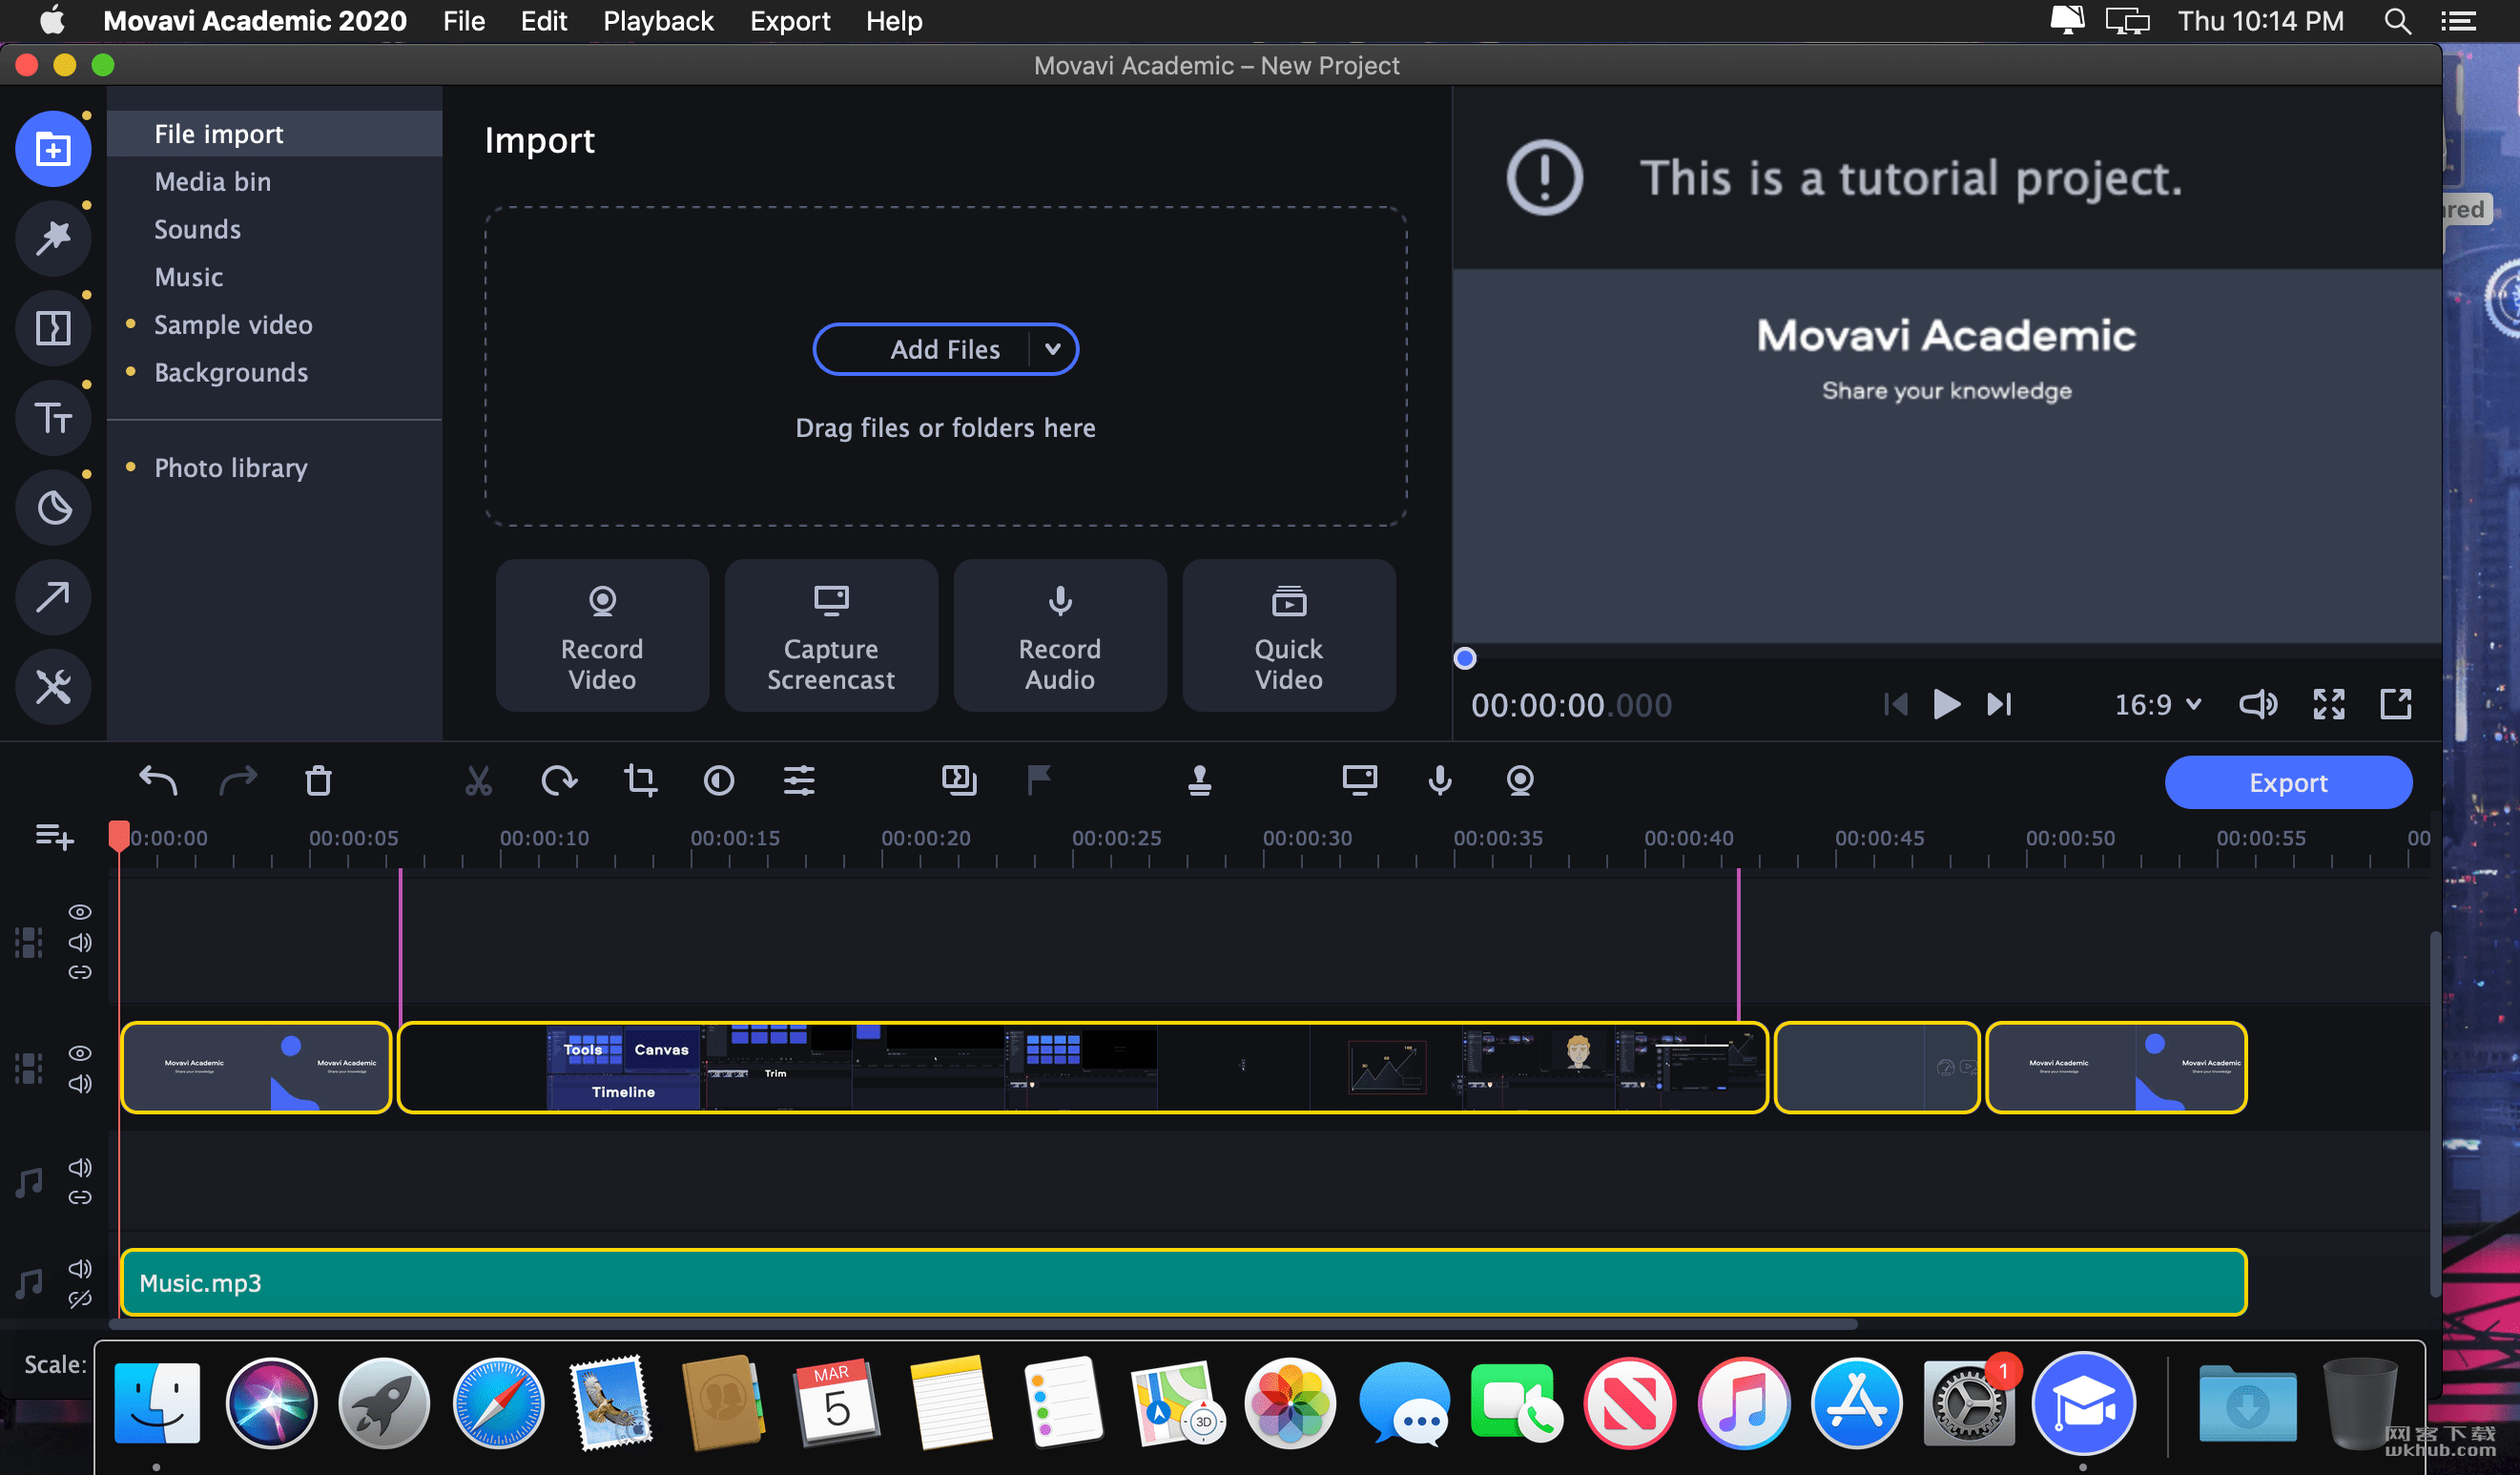Select the Music.mp3 audio clip

pyautogui.click(x=1184, y=1282)
